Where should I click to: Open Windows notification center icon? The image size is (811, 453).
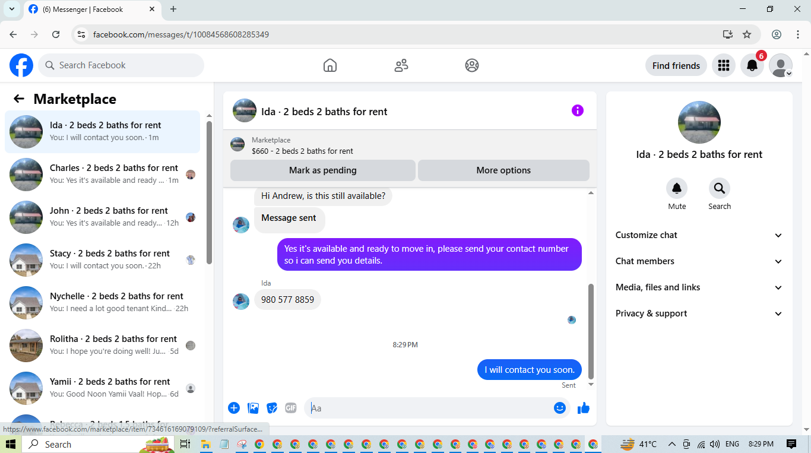tap(791, 444)
